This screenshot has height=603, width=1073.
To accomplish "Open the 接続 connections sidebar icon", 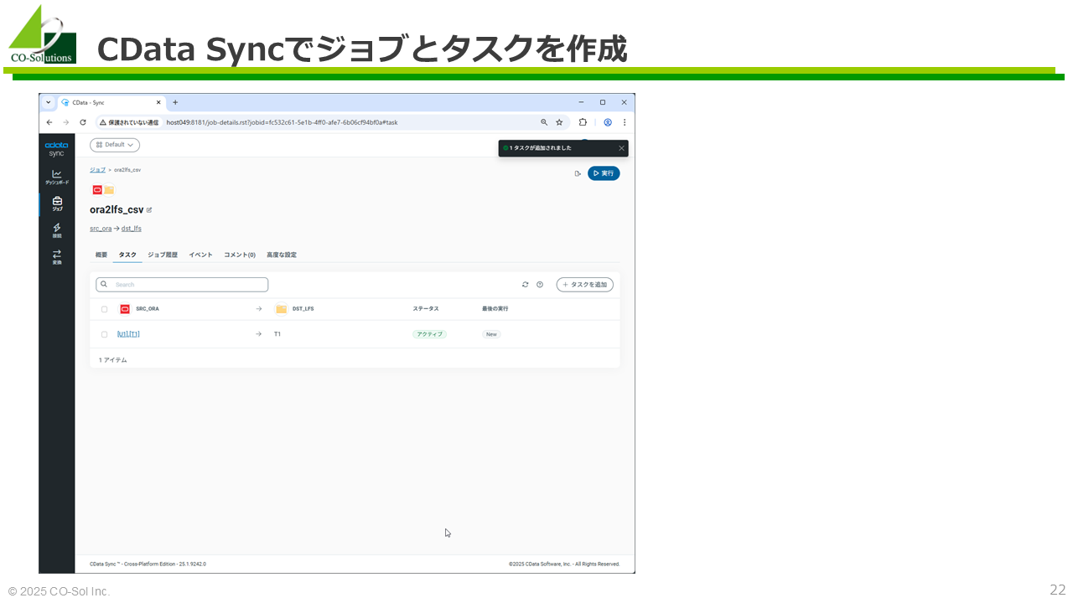I will click(57, 230).
